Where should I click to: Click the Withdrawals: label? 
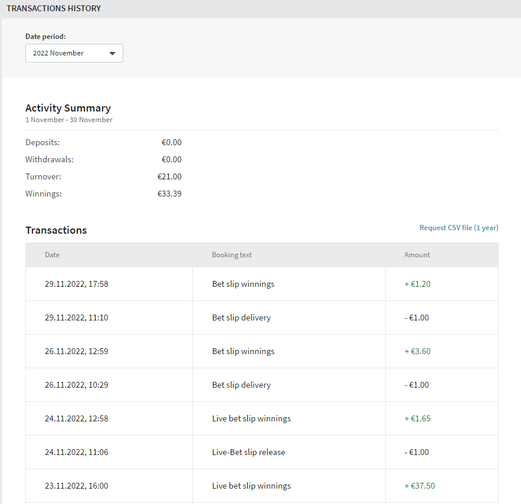(x=50, y=159)
